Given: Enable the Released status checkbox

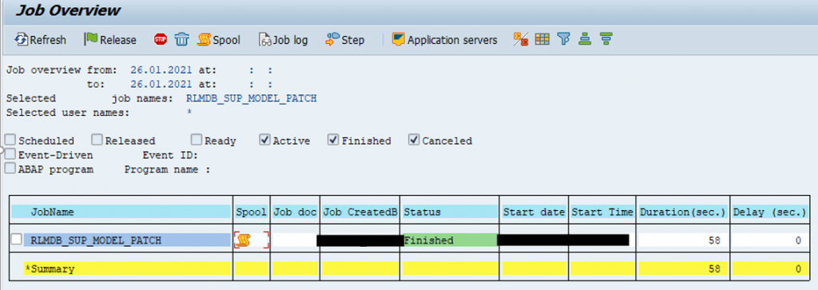Looking at the screenshot, I should click(x=97, y=140).
